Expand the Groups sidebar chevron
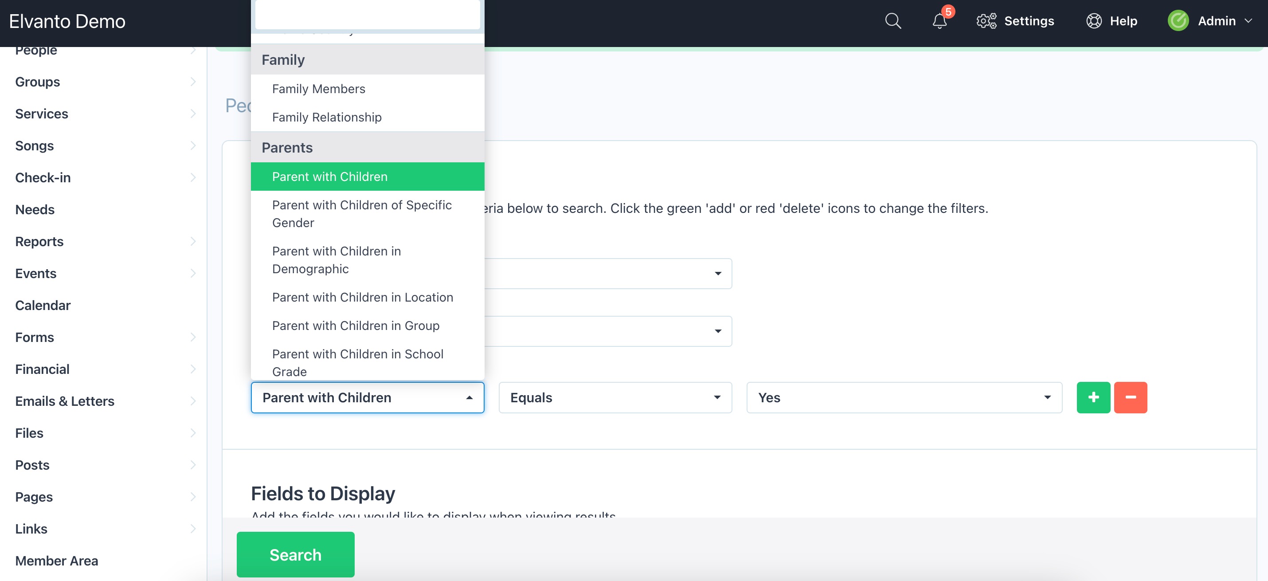The width and height of the screenshot is (1268, 581). [x=193, y=82]
